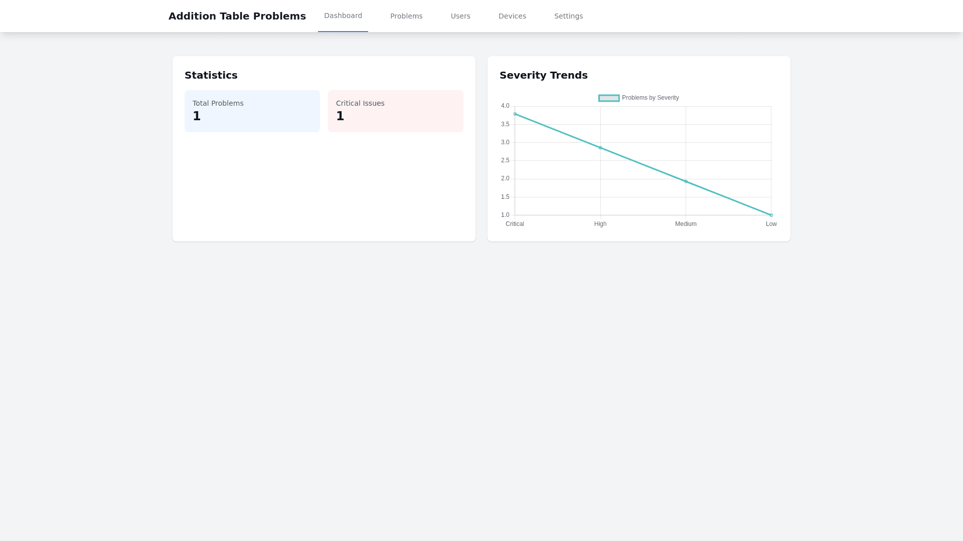
Task: Go to the Users tab
Action: tap(460, 16)
